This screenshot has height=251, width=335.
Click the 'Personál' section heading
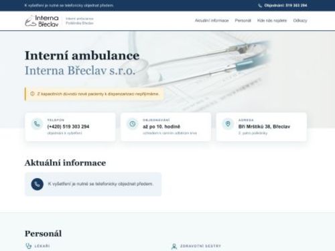coord(43,234)
